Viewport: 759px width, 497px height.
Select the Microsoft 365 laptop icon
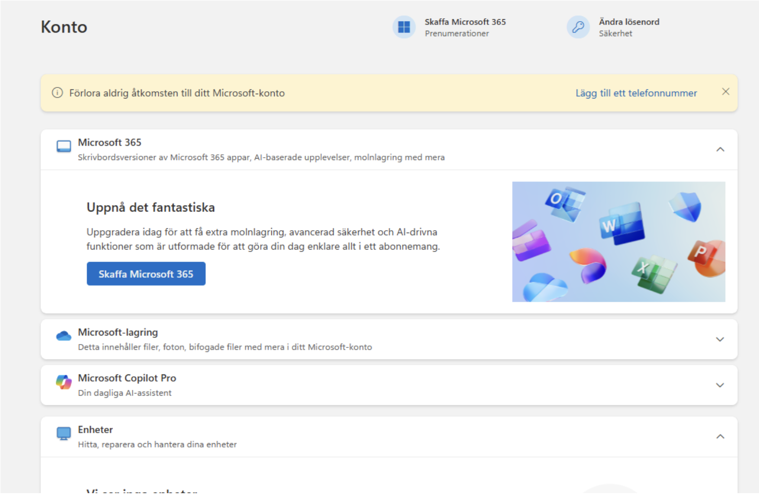point(64,147)
